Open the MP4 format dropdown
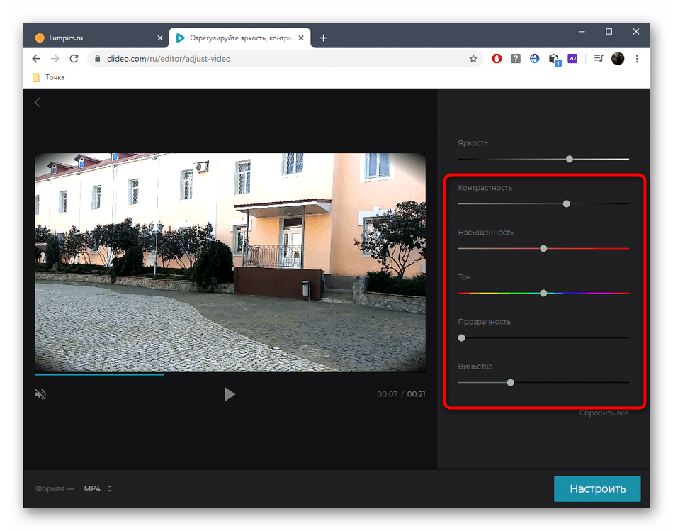Viewport: 673px width, 531px height. (98, 488)
